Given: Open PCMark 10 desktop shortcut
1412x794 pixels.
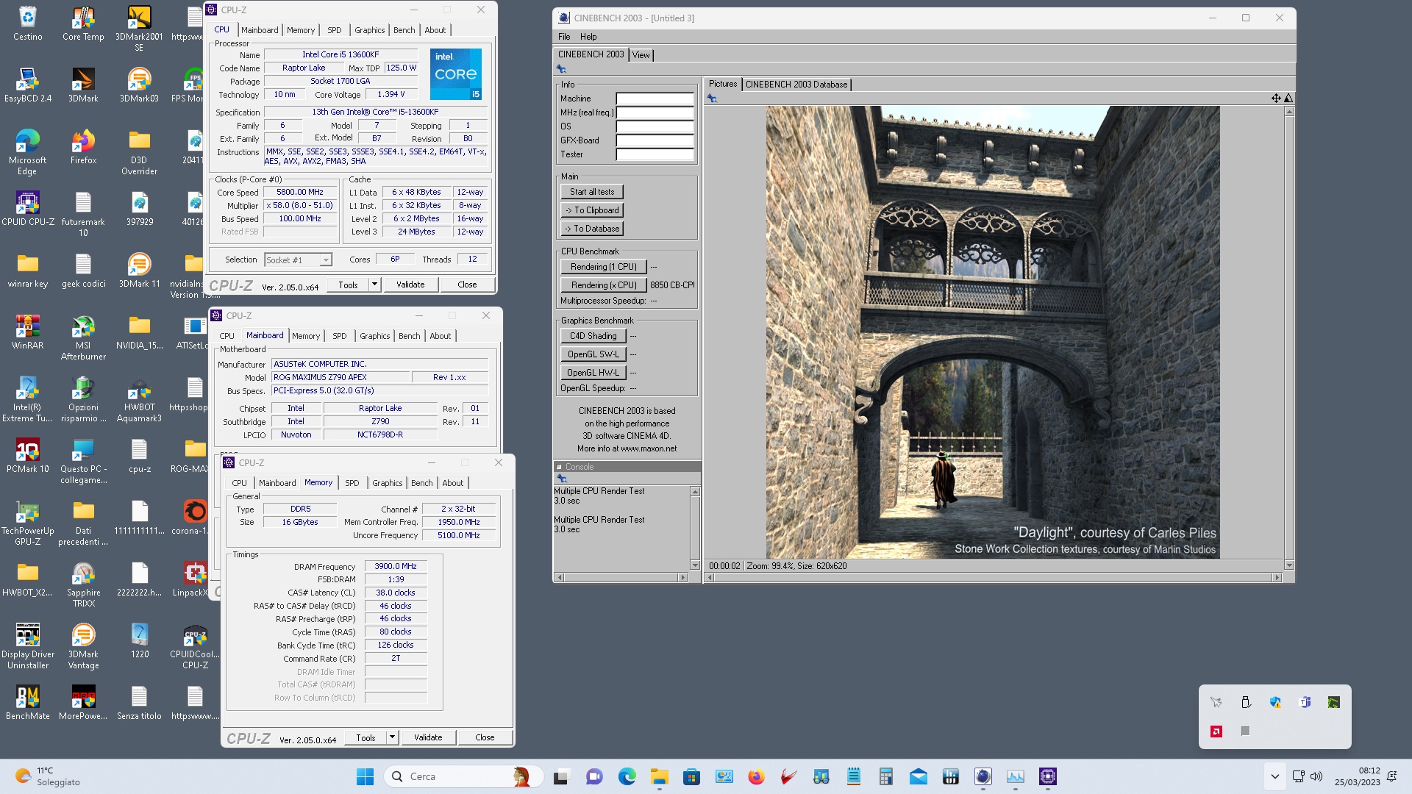Looking at the screenshot, I should (x=27, y=456).
